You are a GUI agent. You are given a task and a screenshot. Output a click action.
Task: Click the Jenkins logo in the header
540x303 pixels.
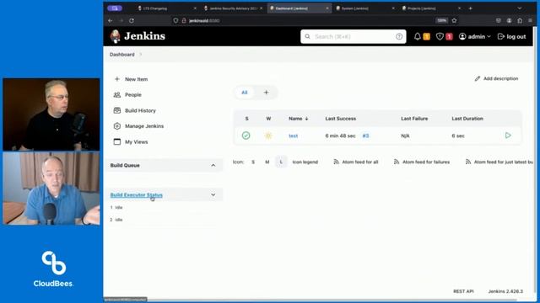pyautogui.click(x=138, y=36)
